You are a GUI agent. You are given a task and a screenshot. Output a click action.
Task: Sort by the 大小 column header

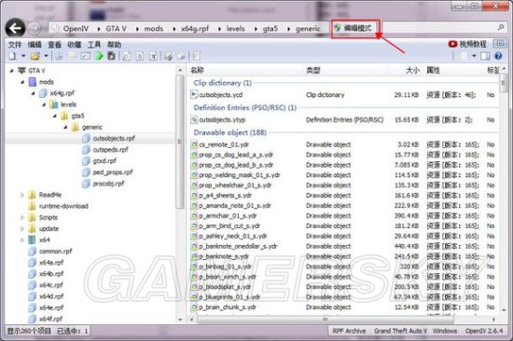[412, 70]
